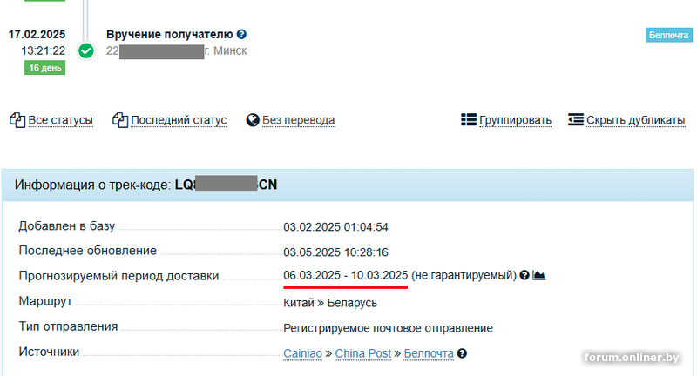Click the help icon after не гарантируемый
Viewport: 697px width, 376px height.
tap(524, 275)
